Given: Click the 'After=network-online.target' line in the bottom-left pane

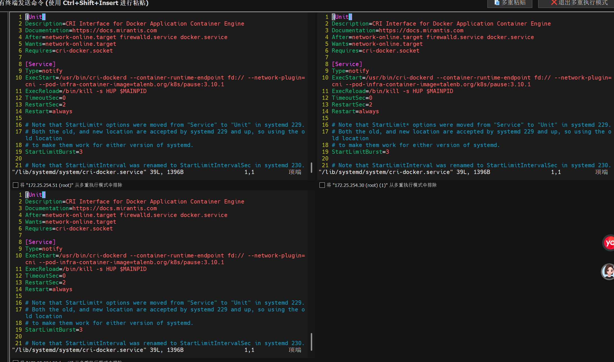Looking at the screenshot, I should tap(126, 215).
